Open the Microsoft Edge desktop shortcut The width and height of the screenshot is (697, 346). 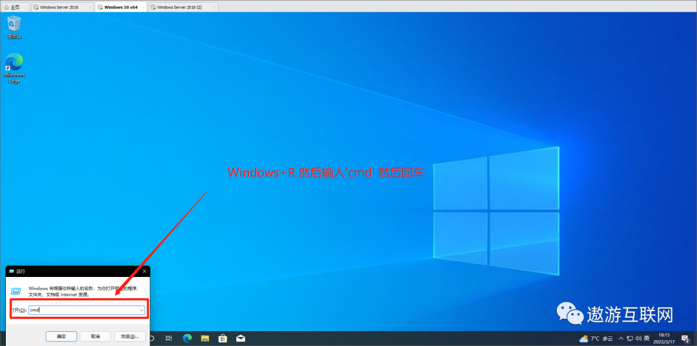(x=14, y=68)
